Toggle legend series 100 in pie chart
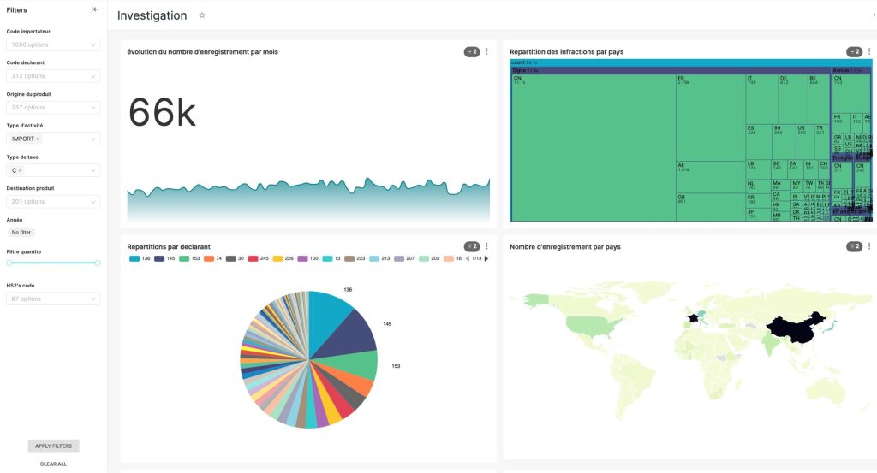The image size is (877, 473). (308, 258)
